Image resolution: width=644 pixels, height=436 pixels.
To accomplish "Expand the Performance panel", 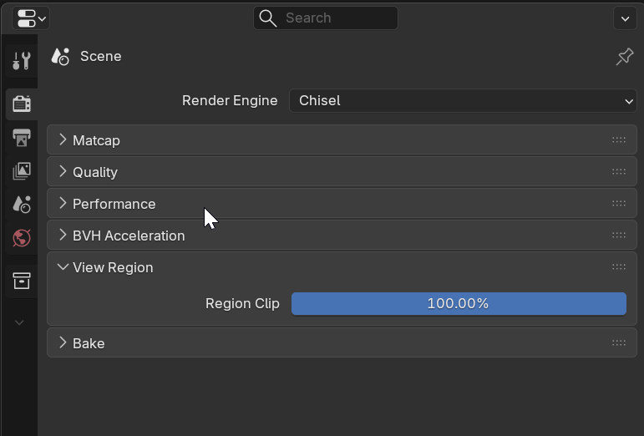I will click(x=114, y=204).
